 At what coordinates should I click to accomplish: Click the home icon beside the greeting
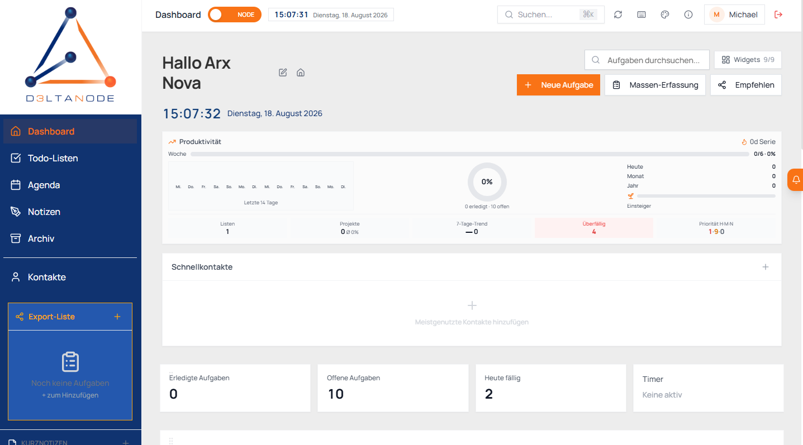(301, 73)
